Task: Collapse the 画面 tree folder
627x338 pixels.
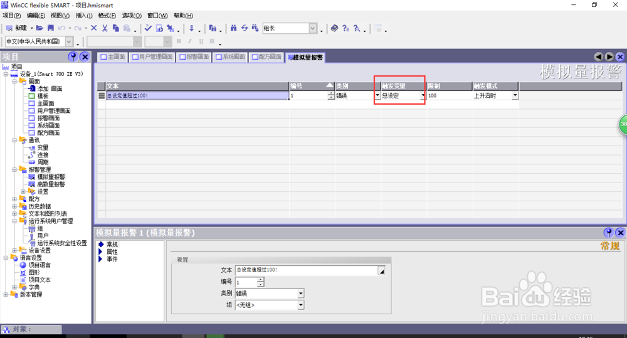Action: point(14,81)
